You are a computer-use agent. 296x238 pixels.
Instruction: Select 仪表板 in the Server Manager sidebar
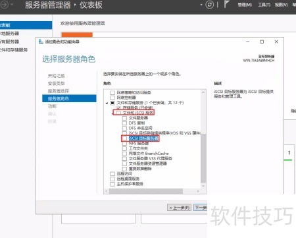26,25
